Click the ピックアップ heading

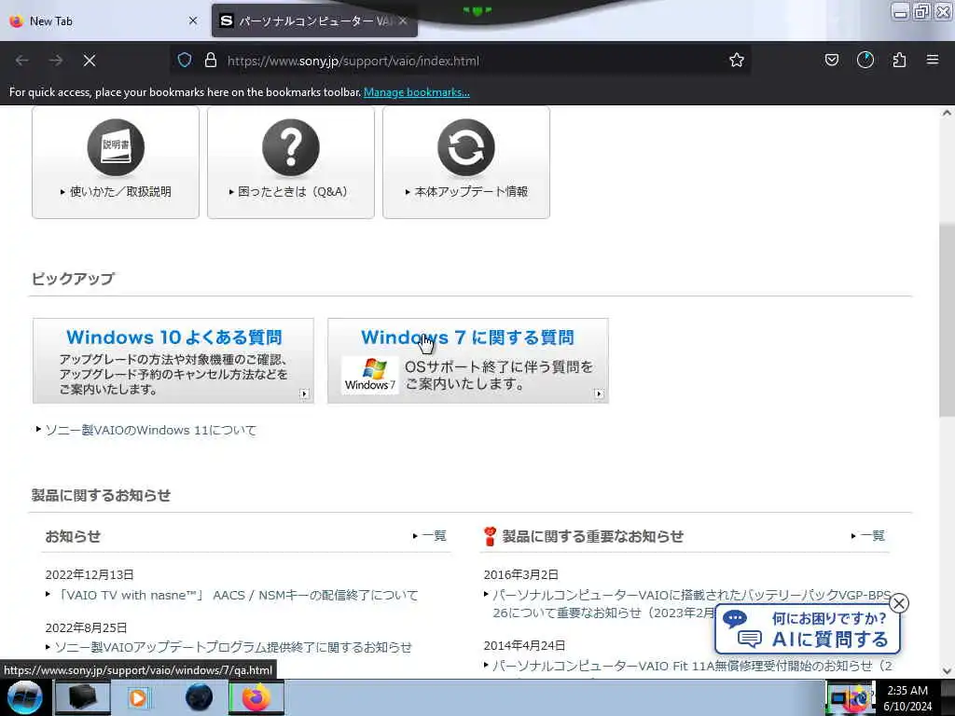pyautogui.click(x=73, y=279)
